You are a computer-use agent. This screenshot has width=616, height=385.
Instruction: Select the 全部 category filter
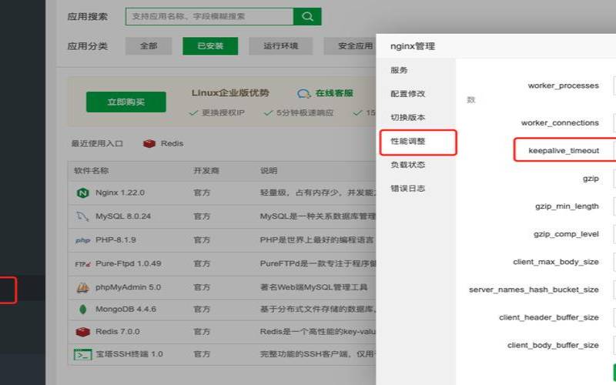coord(148,46)
